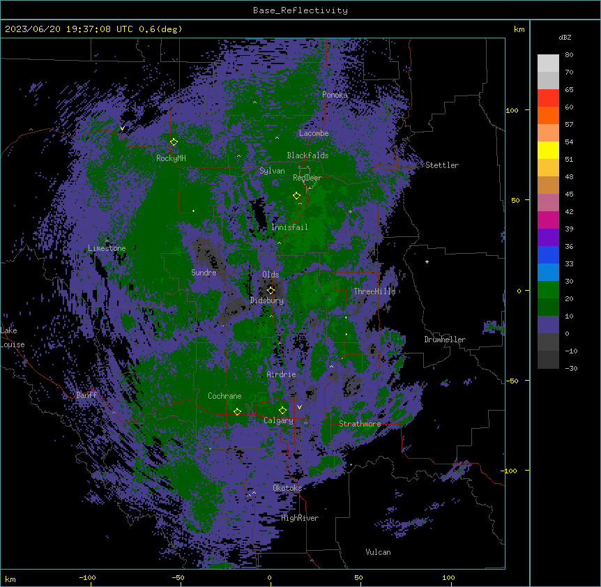Select the yellow station marker below RedDeer
This screenshot has height=587, width=601.
296,196
